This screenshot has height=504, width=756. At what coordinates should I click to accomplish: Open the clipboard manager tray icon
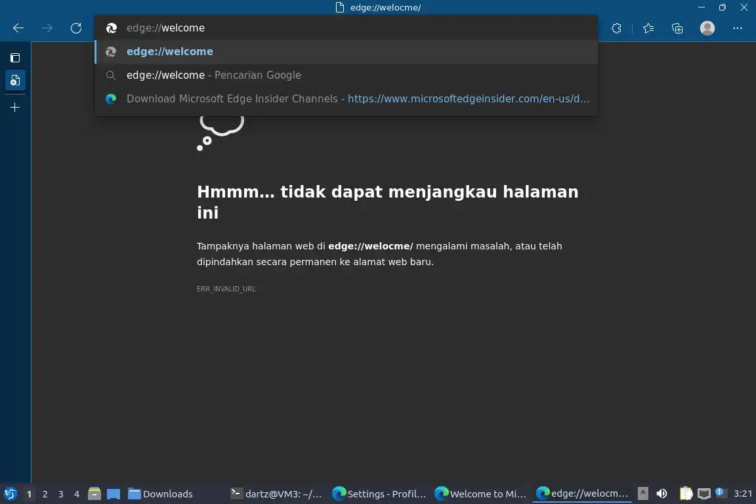coord(686,493)
